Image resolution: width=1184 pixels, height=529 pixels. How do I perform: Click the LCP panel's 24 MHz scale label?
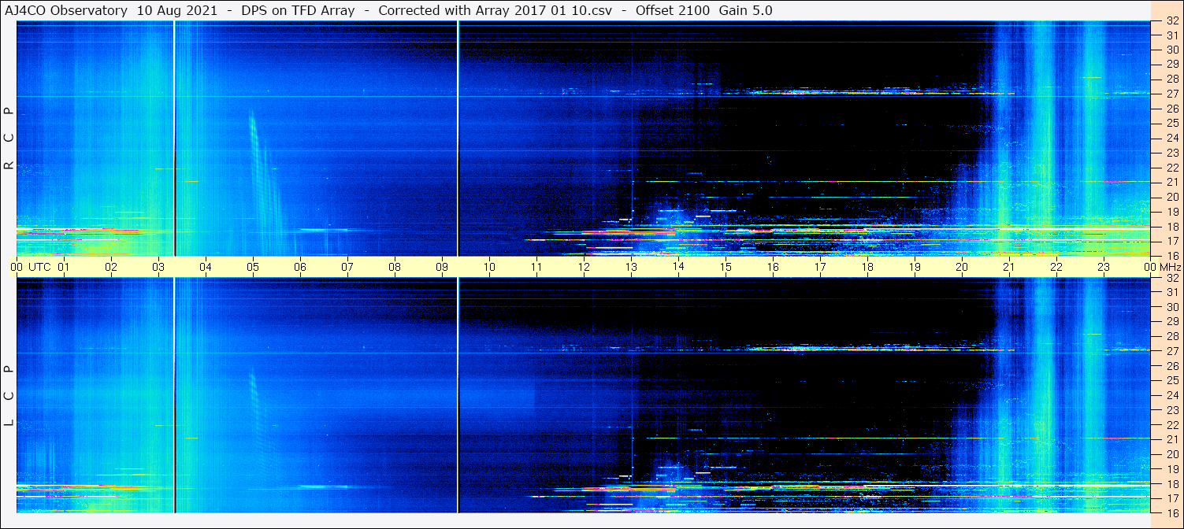coord(1171,395)
